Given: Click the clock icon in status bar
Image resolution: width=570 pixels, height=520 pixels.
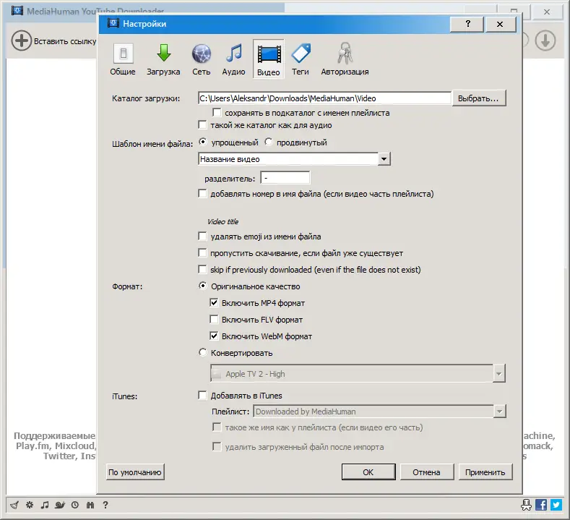Looking at the screenshot, I should pos(75,505).
